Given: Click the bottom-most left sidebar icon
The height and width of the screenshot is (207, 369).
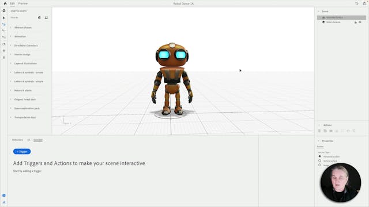Looking at the screenshot, I should [4, 202].
